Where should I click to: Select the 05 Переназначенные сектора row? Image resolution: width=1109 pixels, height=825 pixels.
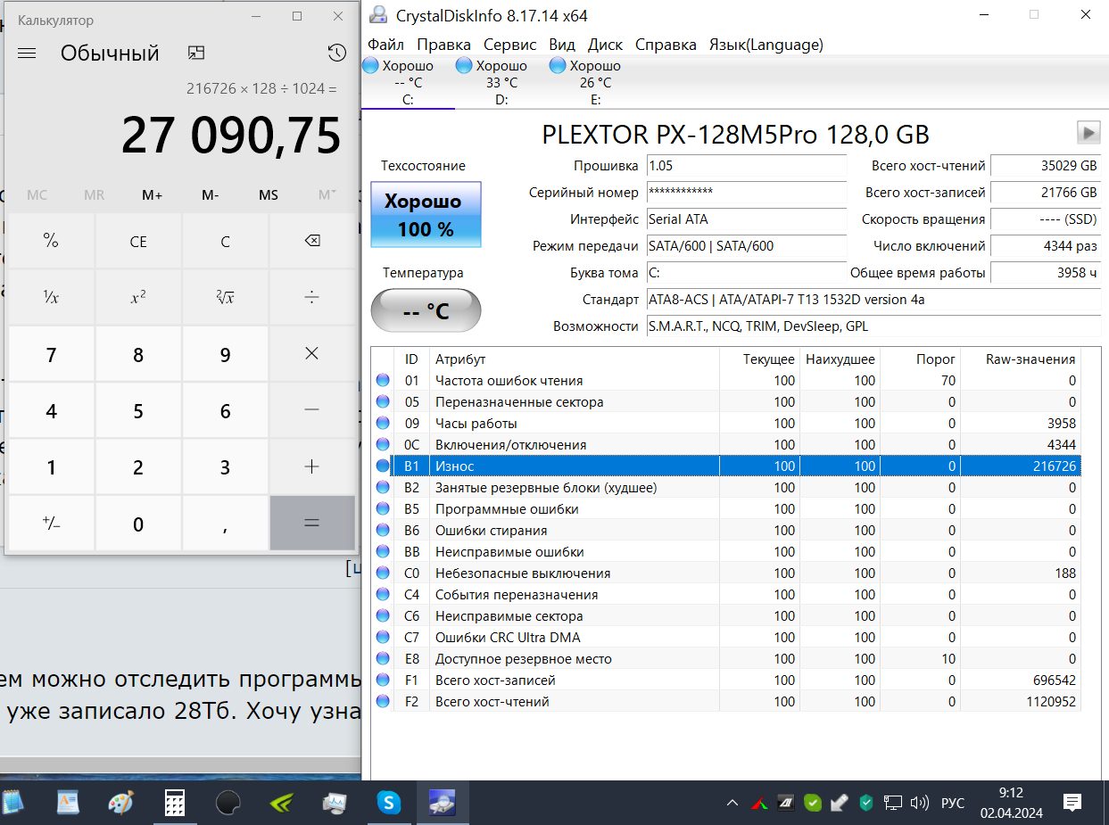click(726, 402)
